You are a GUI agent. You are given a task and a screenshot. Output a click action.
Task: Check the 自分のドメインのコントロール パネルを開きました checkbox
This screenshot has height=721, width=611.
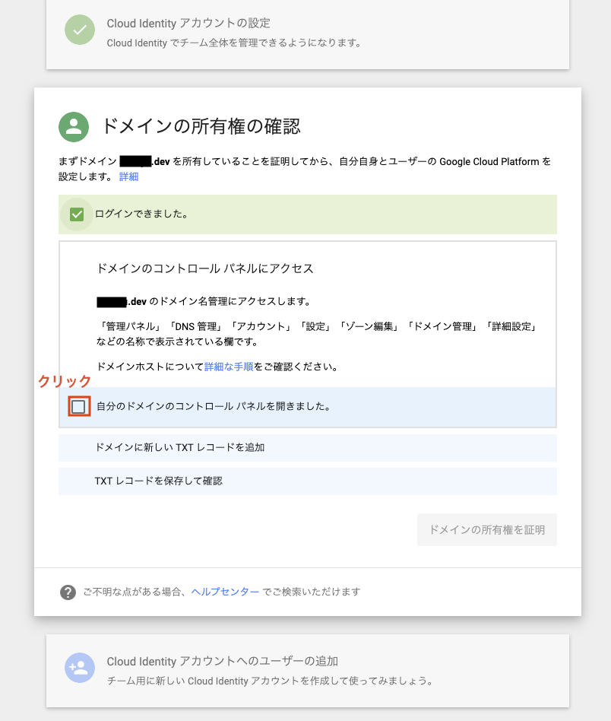(x=78, y=406)
